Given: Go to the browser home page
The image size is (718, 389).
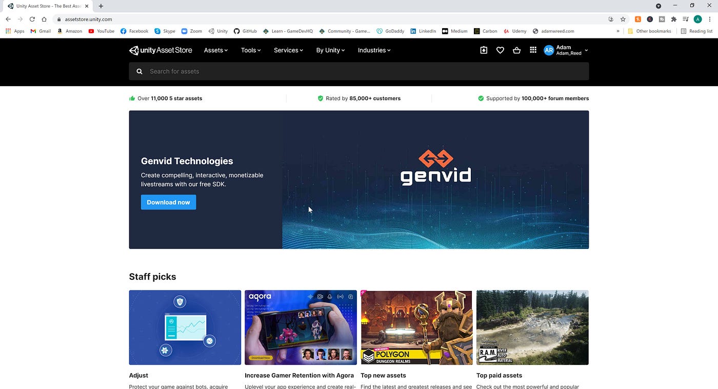Looking at the screenshot, I should [44, 19].
